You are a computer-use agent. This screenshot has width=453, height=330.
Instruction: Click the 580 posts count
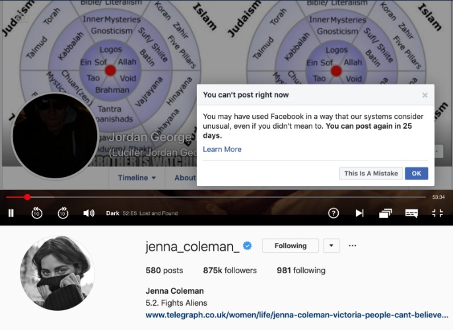tap(164, 271)
